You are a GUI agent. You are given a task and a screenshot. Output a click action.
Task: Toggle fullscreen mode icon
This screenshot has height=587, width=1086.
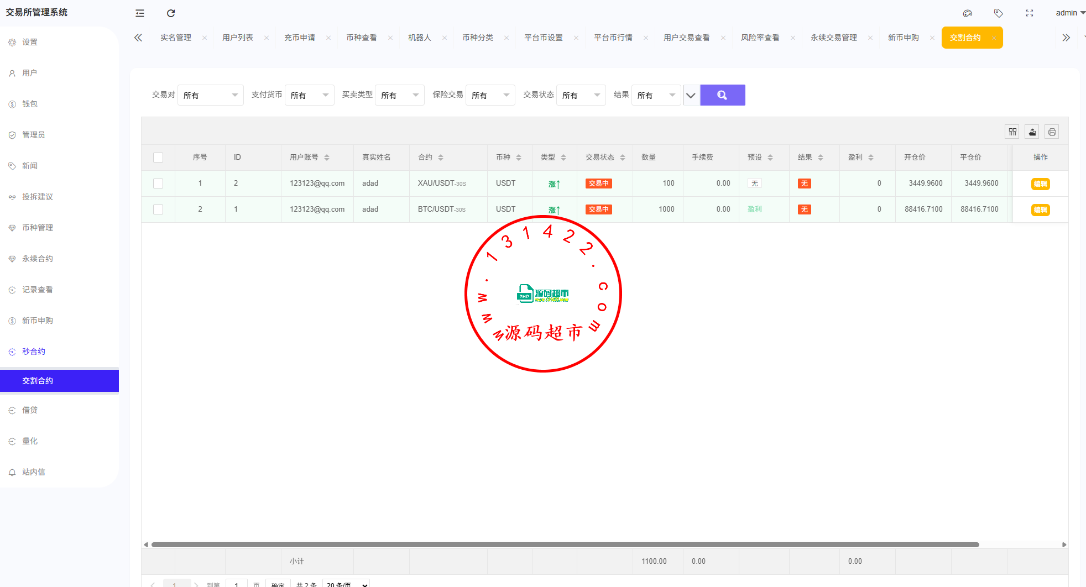tap(1030, 13)
